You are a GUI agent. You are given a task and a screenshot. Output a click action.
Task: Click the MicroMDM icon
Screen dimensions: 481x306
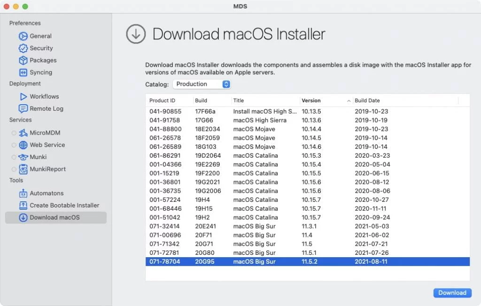click(23, 133)
